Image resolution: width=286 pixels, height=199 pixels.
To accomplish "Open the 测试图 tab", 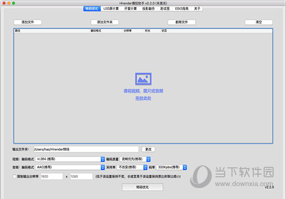I will tap(165, 9).
